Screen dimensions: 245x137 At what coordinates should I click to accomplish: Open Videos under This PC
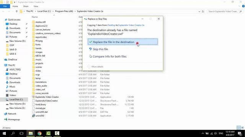coord(13,95)
